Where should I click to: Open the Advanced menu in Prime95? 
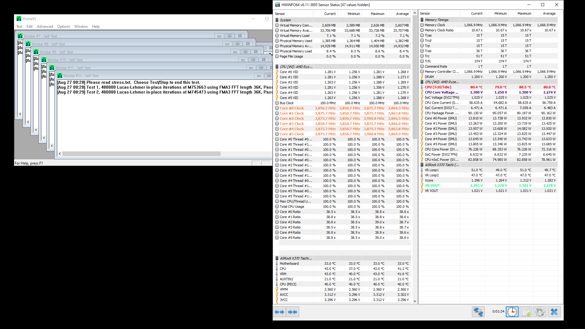pyautogui.click(x=45, y=27)
